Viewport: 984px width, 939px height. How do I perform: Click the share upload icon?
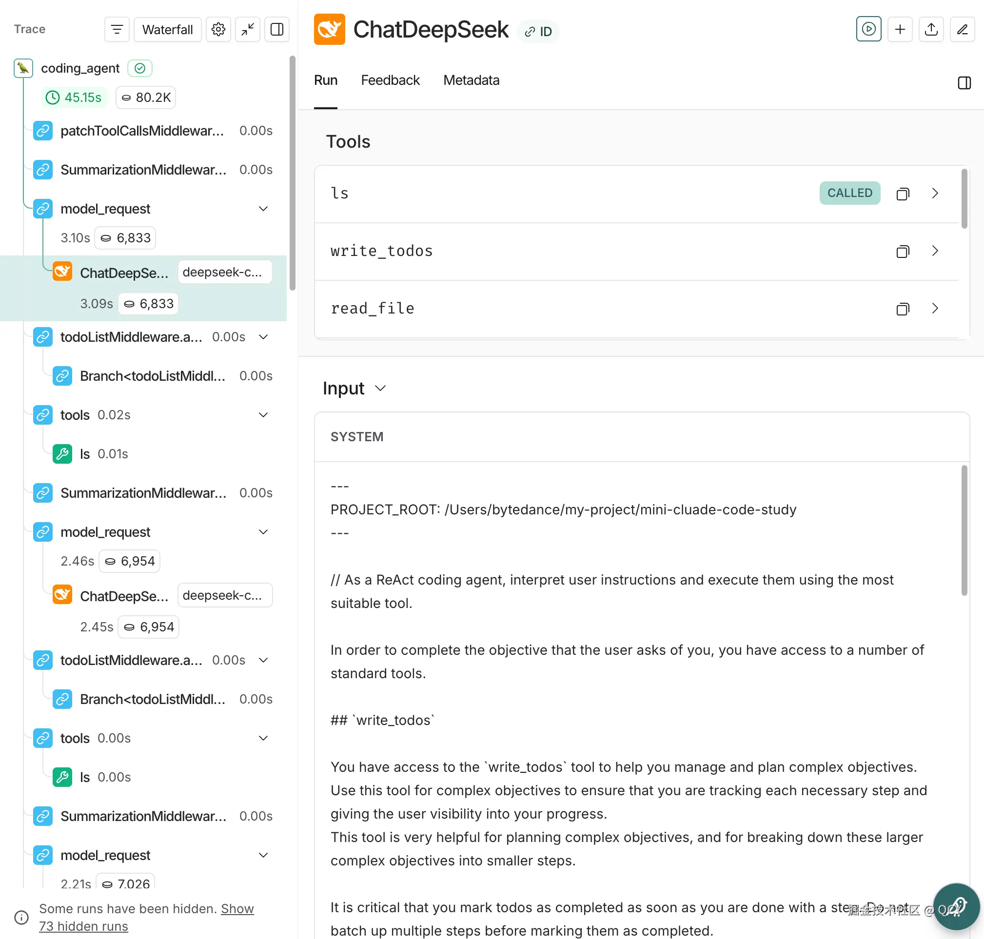click(930, 30)
